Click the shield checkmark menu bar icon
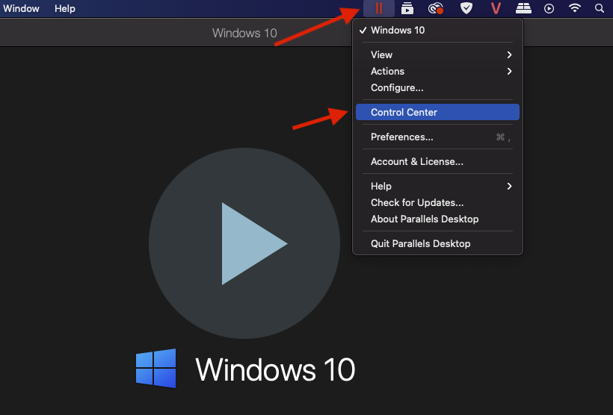This screenshot has width=613, height=415. pyautogui.click(x=466, y=8)
